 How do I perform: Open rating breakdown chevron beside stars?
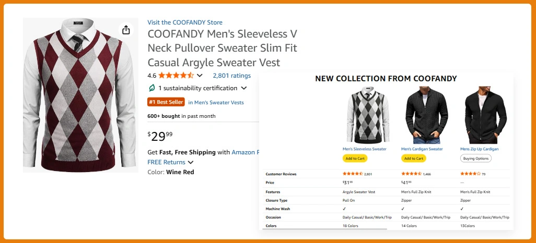point(200,76)
